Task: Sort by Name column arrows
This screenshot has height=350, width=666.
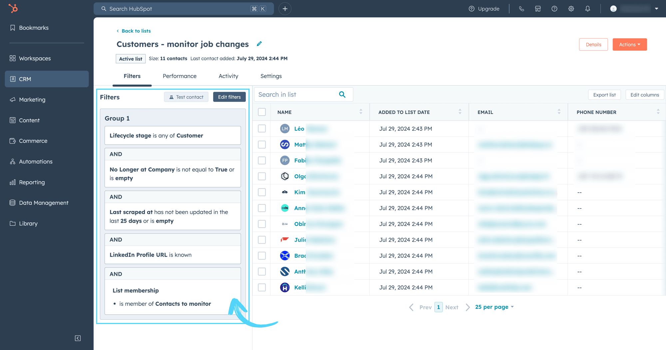Action: (x=361, y=112)
